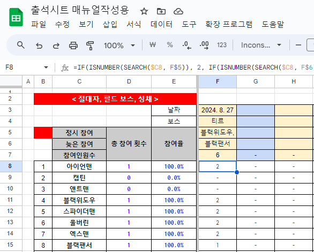Screen dimensions: 314x252
Task: Click the 정시 참여 cell
Action: 79,133
